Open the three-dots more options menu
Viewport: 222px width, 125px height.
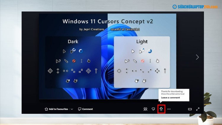pos(169,109)
